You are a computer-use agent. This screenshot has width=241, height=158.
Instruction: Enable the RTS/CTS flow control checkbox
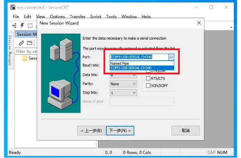point(148,78)
